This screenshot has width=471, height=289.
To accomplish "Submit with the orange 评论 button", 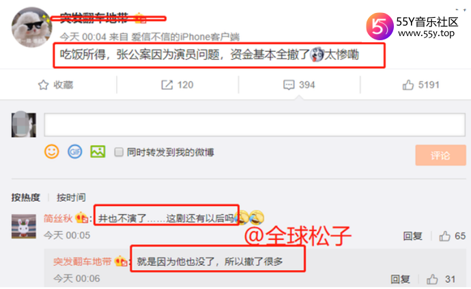I will (441, 155).
